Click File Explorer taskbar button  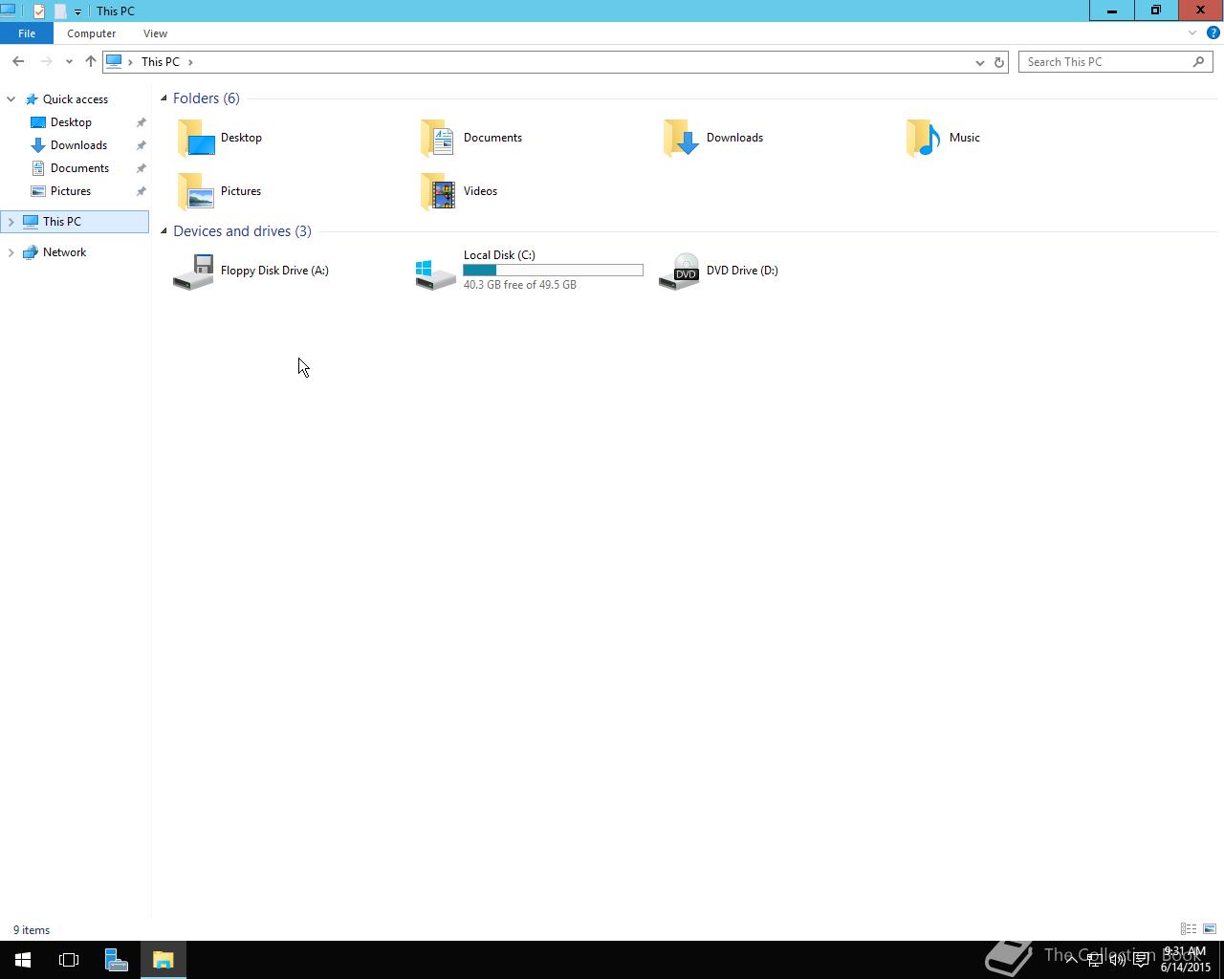click(x=164, y=960)
